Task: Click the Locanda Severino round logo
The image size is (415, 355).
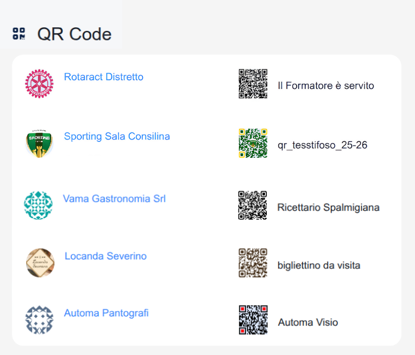Action: [x=40, y=263]
